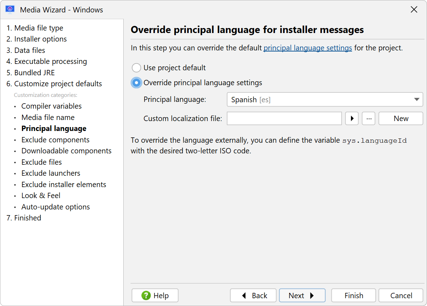Image resolution: width=427 pixels, height=306 pixels.
Task: Close the Media Wizard window
Action: (x=414, y=10)
